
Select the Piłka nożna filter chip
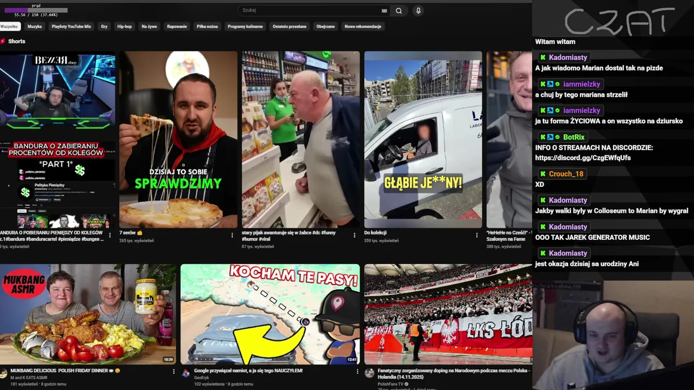point(207,26)
